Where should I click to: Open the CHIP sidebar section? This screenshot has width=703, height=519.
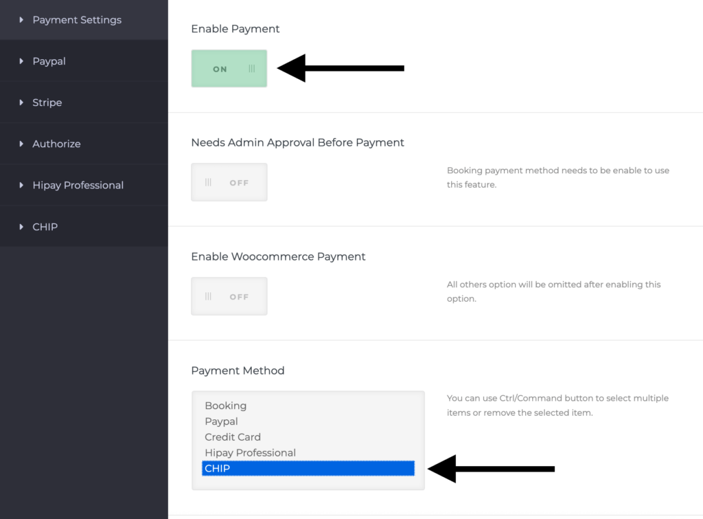coord(84,226)
